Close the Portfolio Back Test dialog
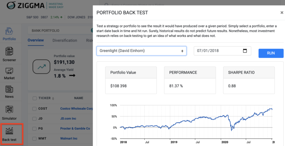Screen dimensions: 285x146 (x=282, y=12)
